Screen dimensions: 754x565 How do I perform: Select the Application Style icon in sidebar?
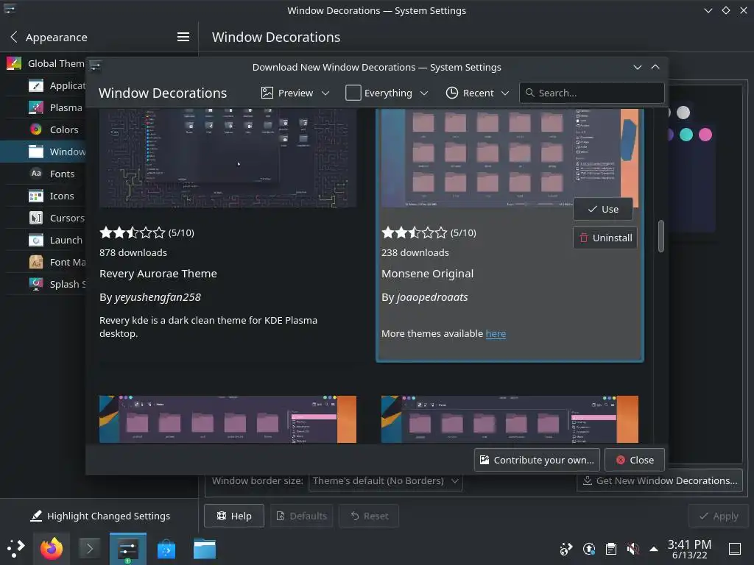point(36,85)
